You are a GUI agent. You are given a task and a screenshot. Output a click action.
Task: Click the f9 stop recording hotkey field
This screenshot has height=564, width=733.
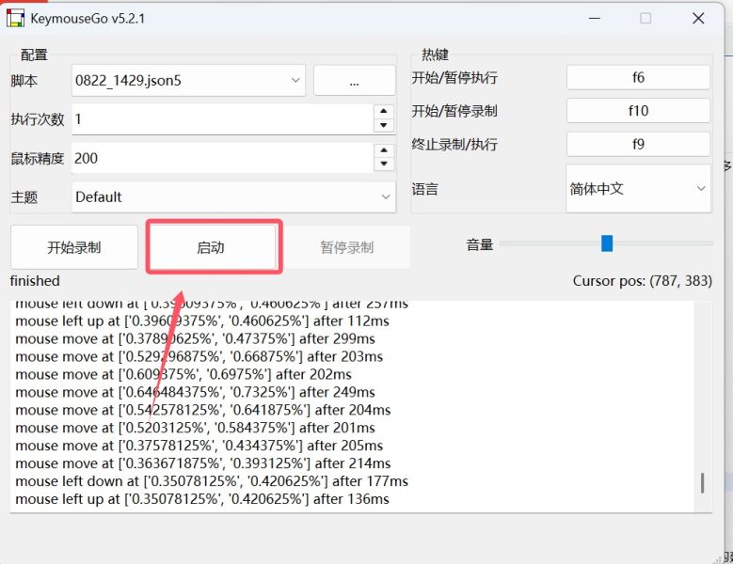638,144
